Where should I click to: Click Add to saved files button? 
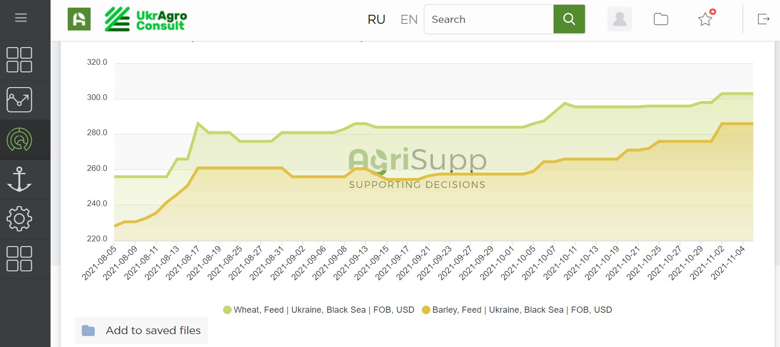click(x=142, y=330)
